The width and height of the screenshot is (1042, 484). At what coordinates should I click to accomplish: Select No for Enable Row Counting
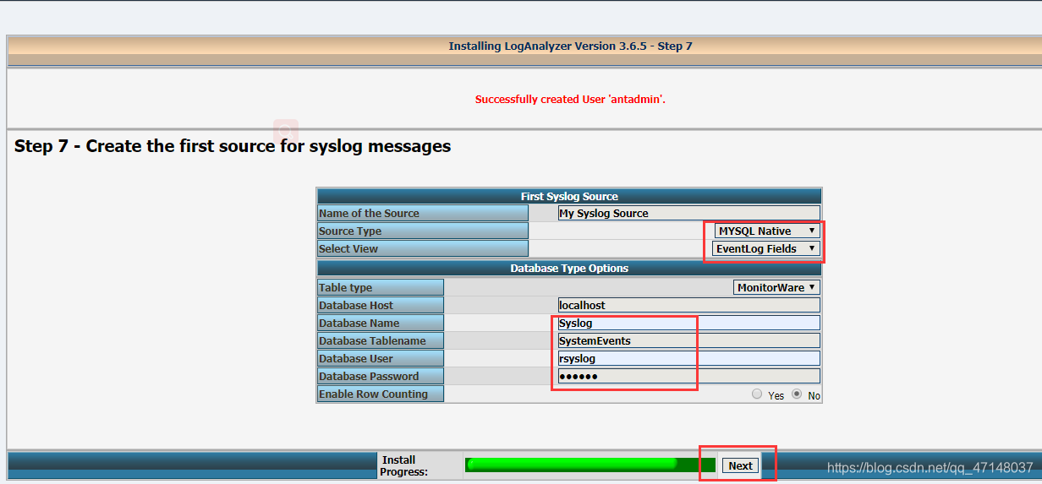797,394
